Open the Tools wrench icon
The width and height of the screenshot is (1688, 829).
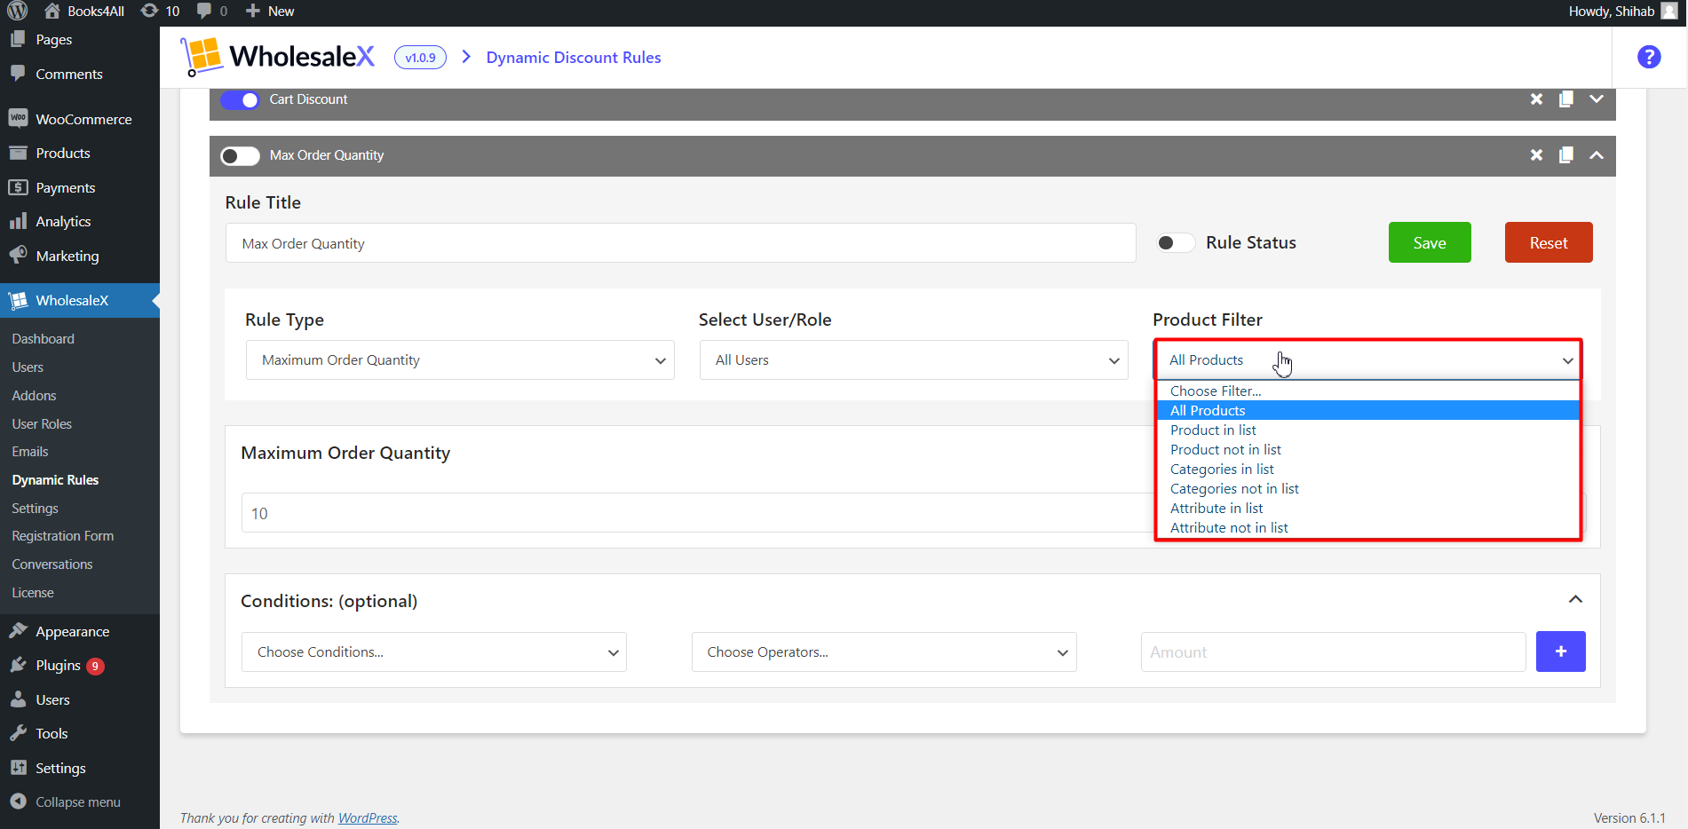tap(18, 733)
